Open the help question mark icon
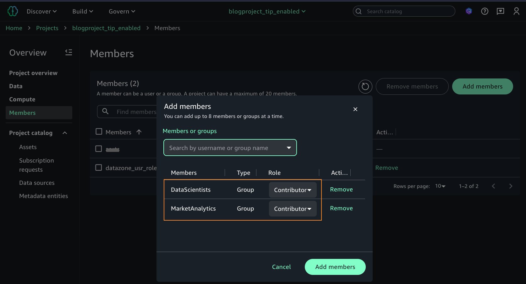 (x=485, y=11)
